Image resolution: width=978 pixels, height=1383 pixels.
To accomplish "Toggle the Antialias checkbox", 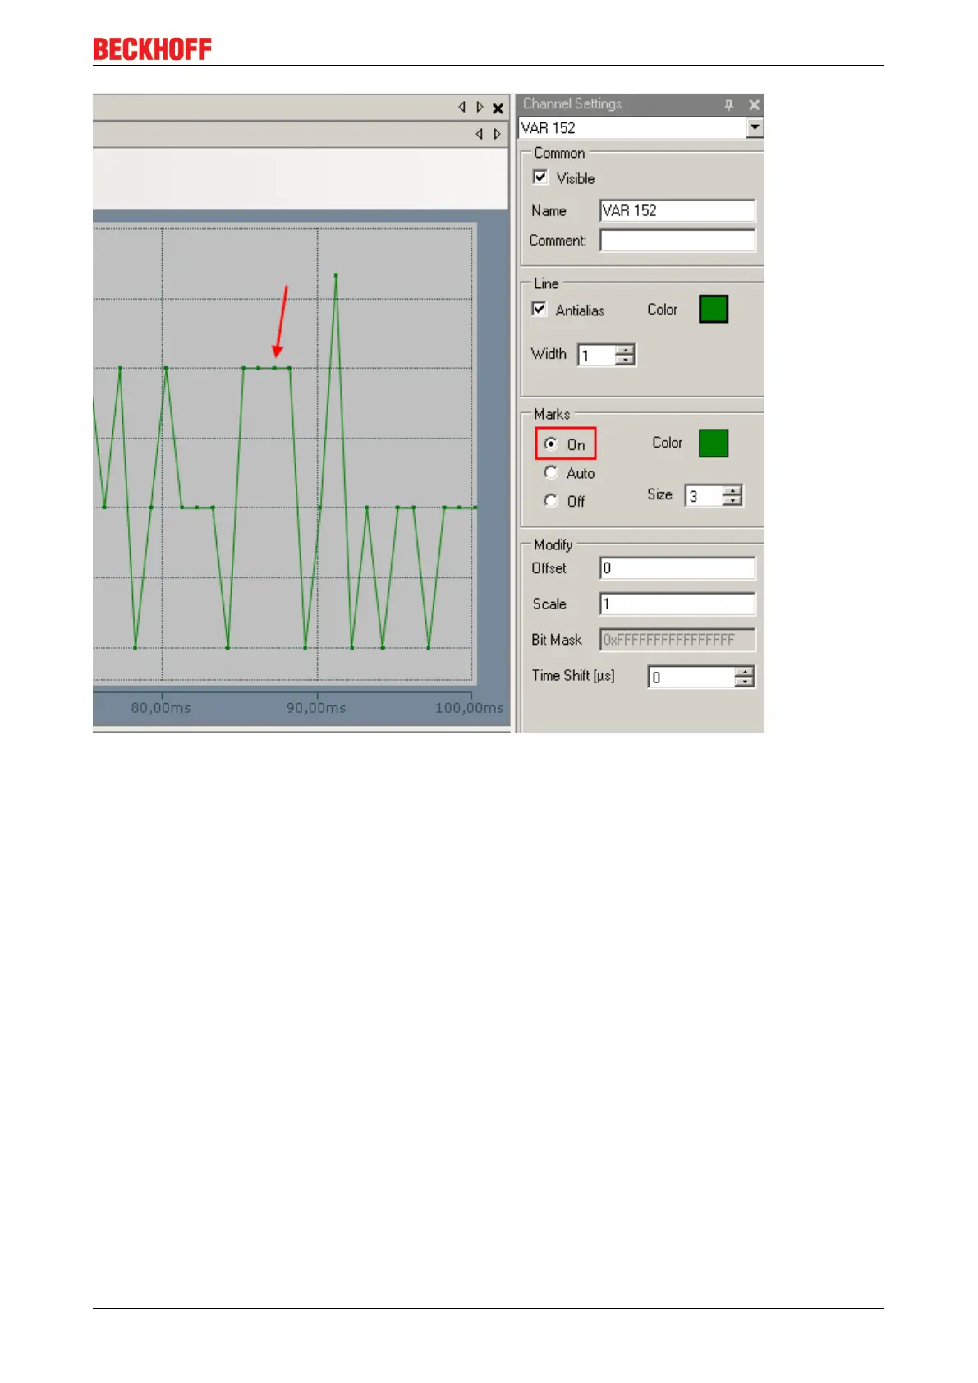I will point(540,310).
